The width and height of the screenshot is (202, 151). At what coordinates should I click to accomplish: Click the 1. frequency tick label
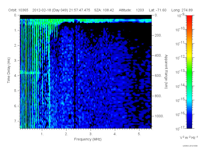pos(42,134)
